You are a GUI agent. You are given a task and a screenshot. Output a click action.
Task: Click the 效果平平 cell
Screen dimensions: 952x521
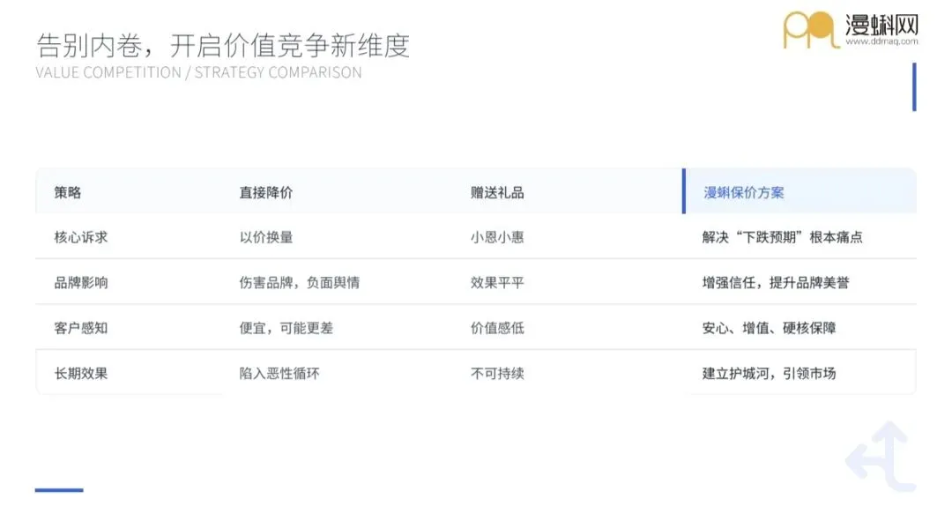click(x=497, y=283)
